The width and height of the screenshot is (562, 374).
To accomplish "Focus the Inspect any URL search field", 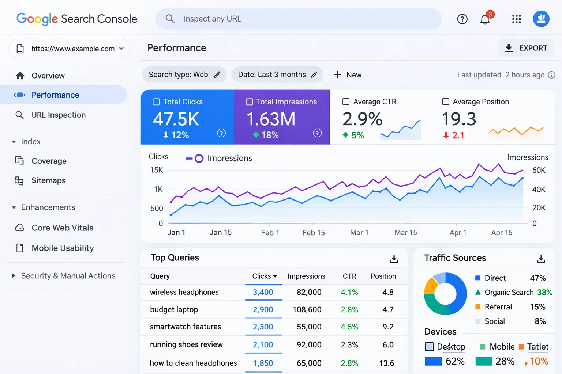I will click(x=298, y=19).
